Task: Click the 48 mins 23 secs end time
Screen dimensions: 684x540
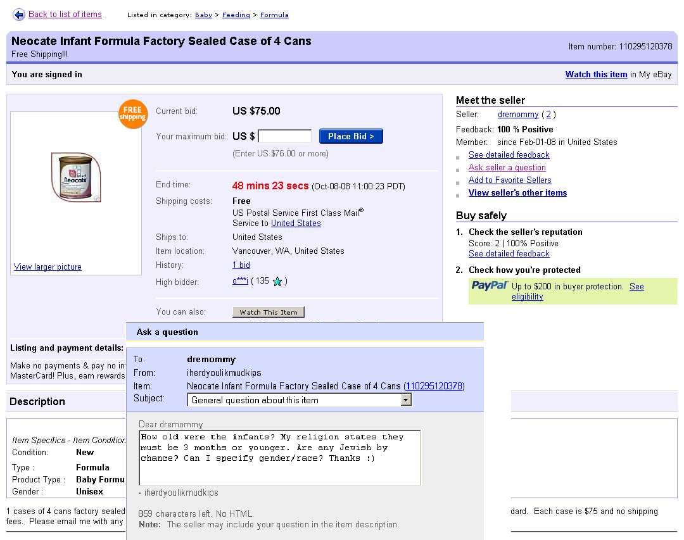Action: [x=270, y=186]
